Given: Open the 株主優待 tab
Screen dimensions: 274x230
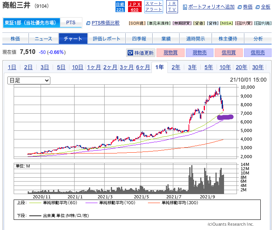Looking at the screenshot, I should pyautogui.click(x=228, y=39).
